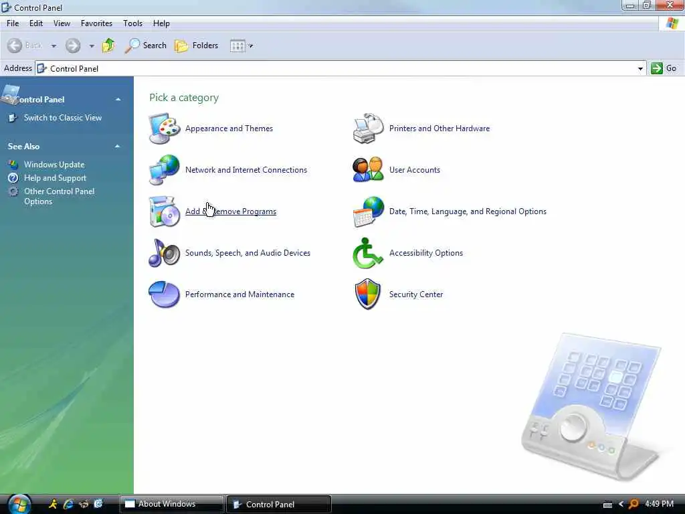Image resolution: width=685 pixels, height=514 pixels.
Task: Open Windows Update link in See Also
Action: 54,165
